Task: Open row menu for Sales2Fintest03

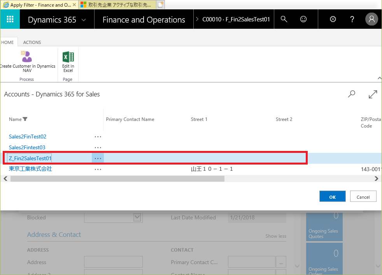Action: 98,147
